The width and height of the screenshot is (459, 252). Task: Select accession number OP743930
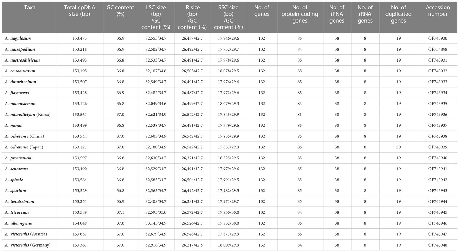pyautogui.click(x=438, y=38)
